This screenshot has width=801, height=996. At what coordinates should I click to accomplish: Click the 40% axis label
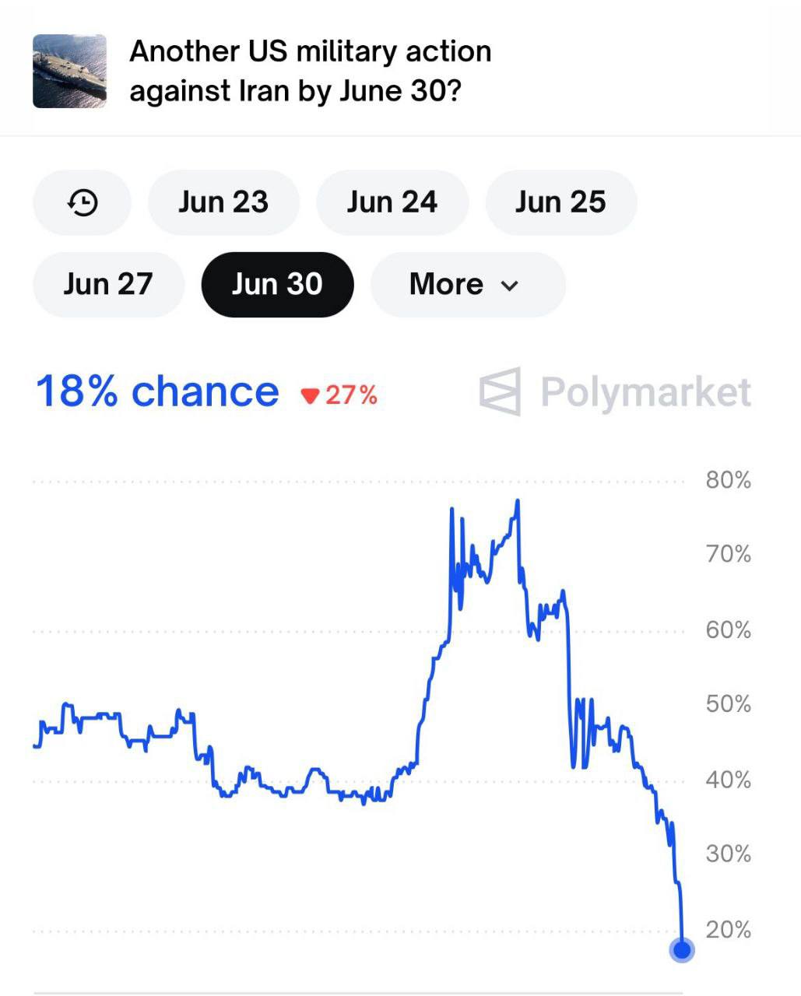coord(728,779)
